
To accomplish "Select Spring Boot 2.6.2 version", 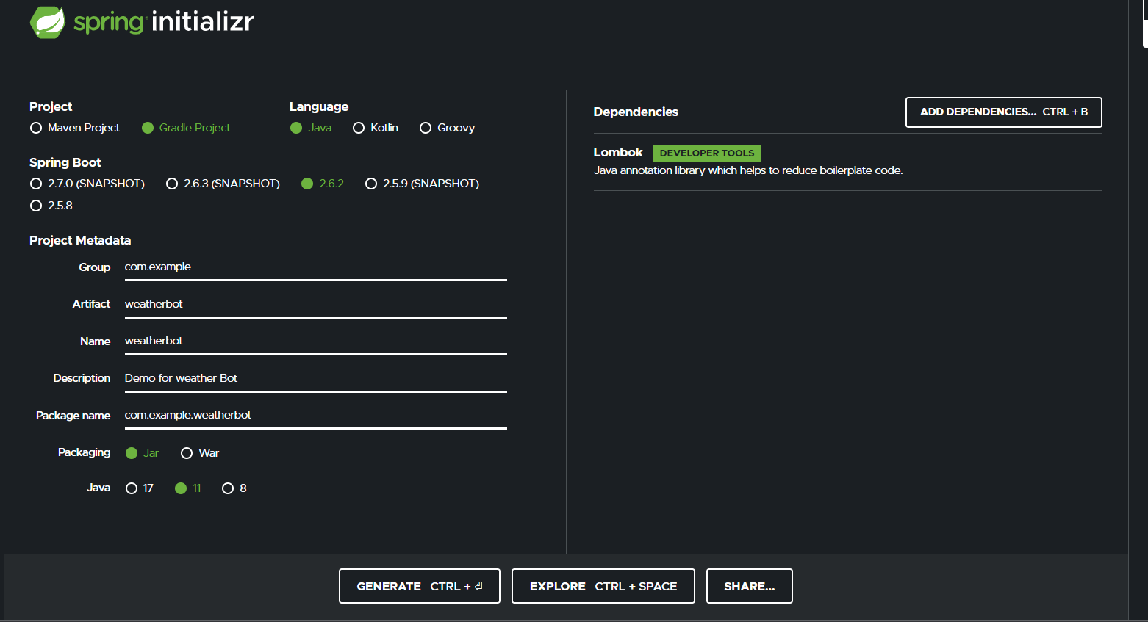I will tap(323, 184).
